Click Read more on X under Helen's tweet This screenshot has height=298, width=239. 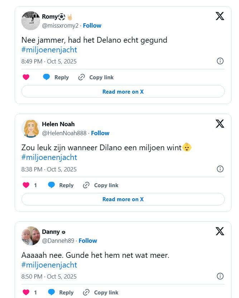tap(123, 199)
